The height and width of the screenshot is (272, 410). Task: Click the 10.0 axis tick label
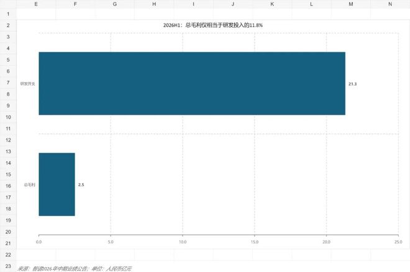[x=183, y=242]
